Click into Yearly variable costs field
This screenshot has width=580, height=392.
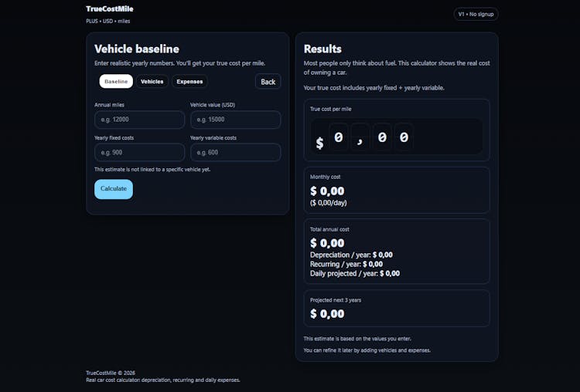pos(235,152)
